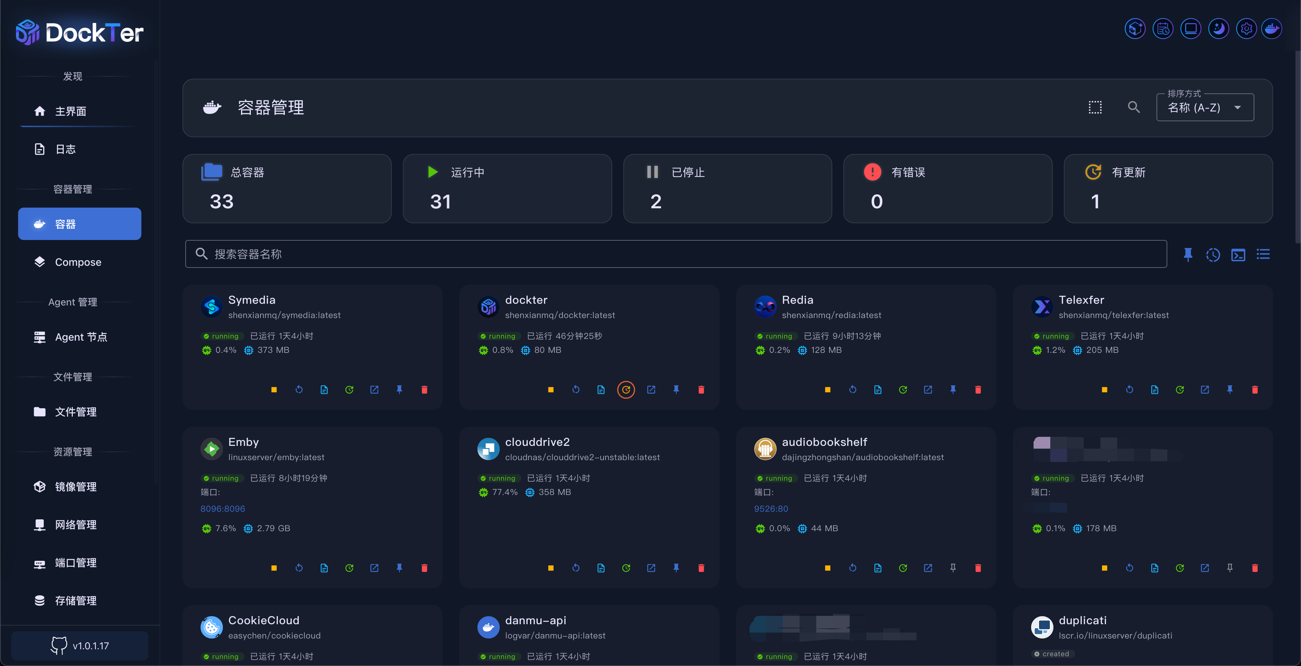Open the terminal icon beside the search box
Image resolution: width=1301 pixels, height=666 pixels.
pos(1238,255)
